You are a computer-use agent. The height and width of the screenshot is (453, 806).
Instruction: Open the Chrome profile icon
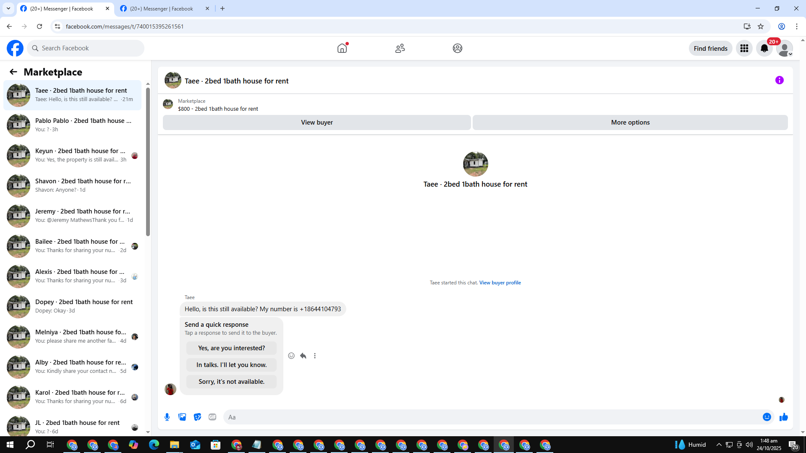[782, 26]
